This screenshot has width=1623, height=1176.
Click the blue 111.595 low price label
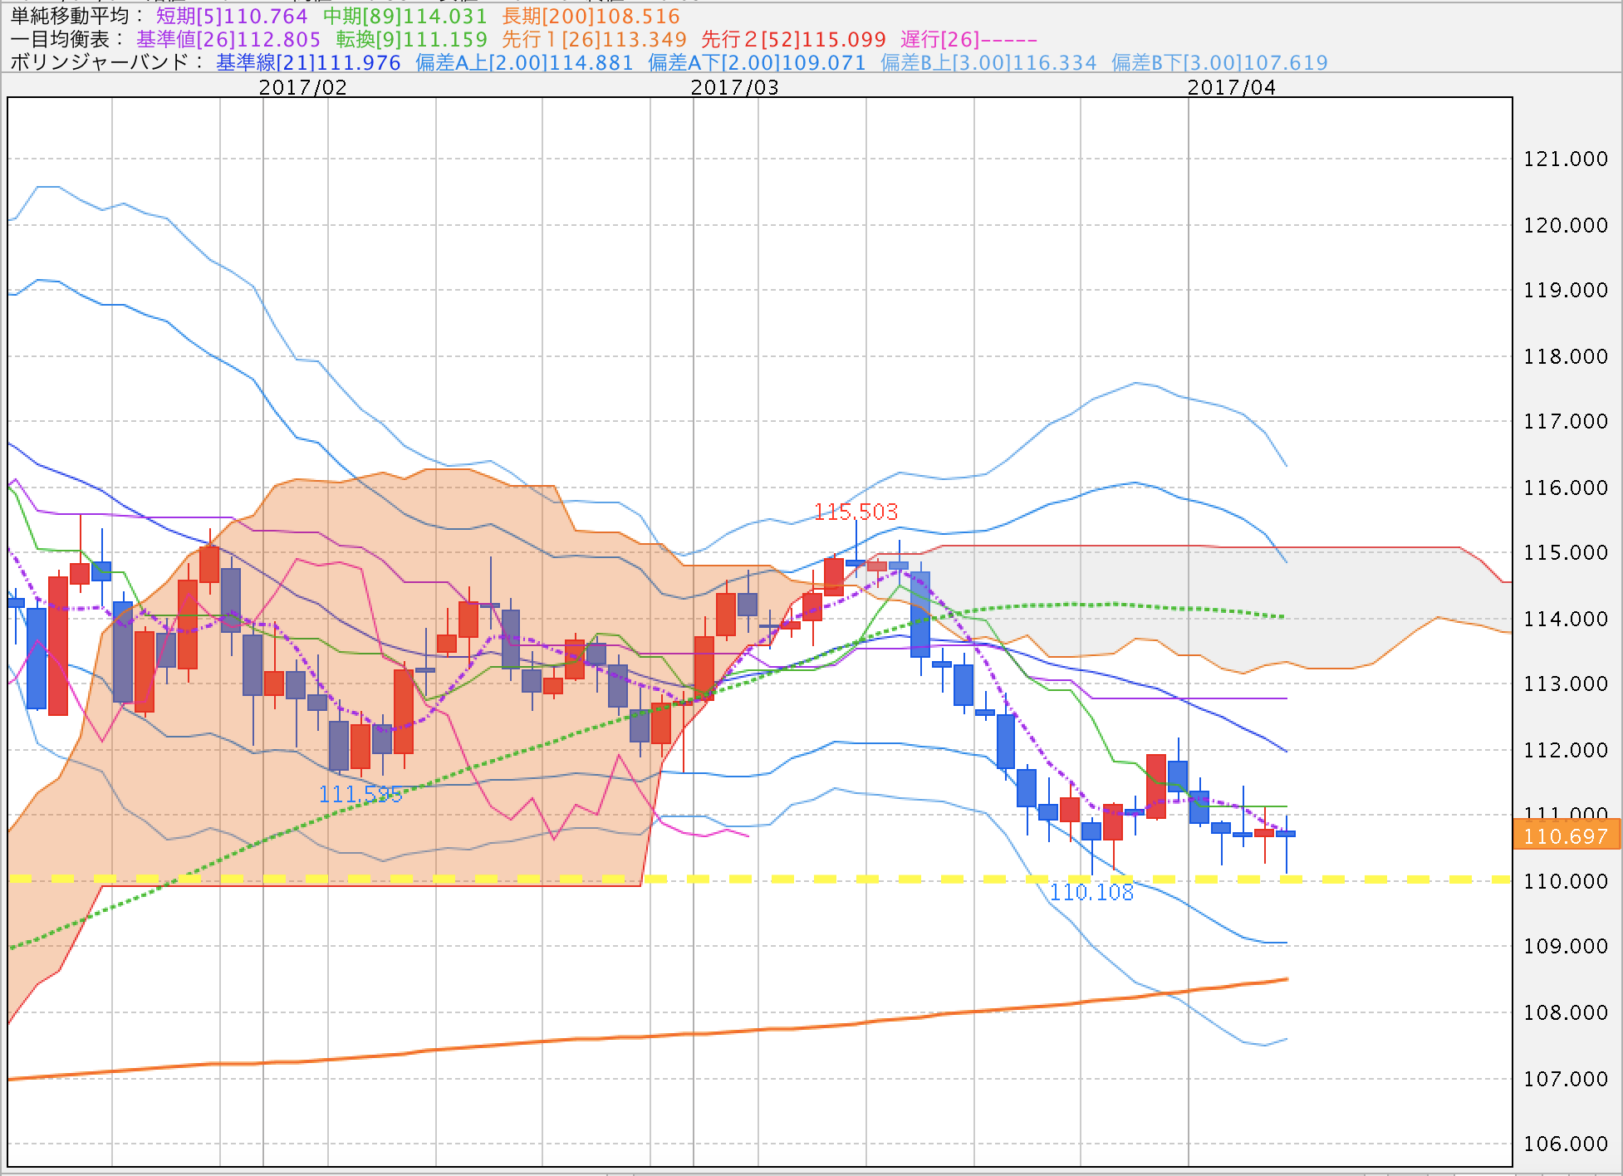pyautogui.click(x=360, y=794)
